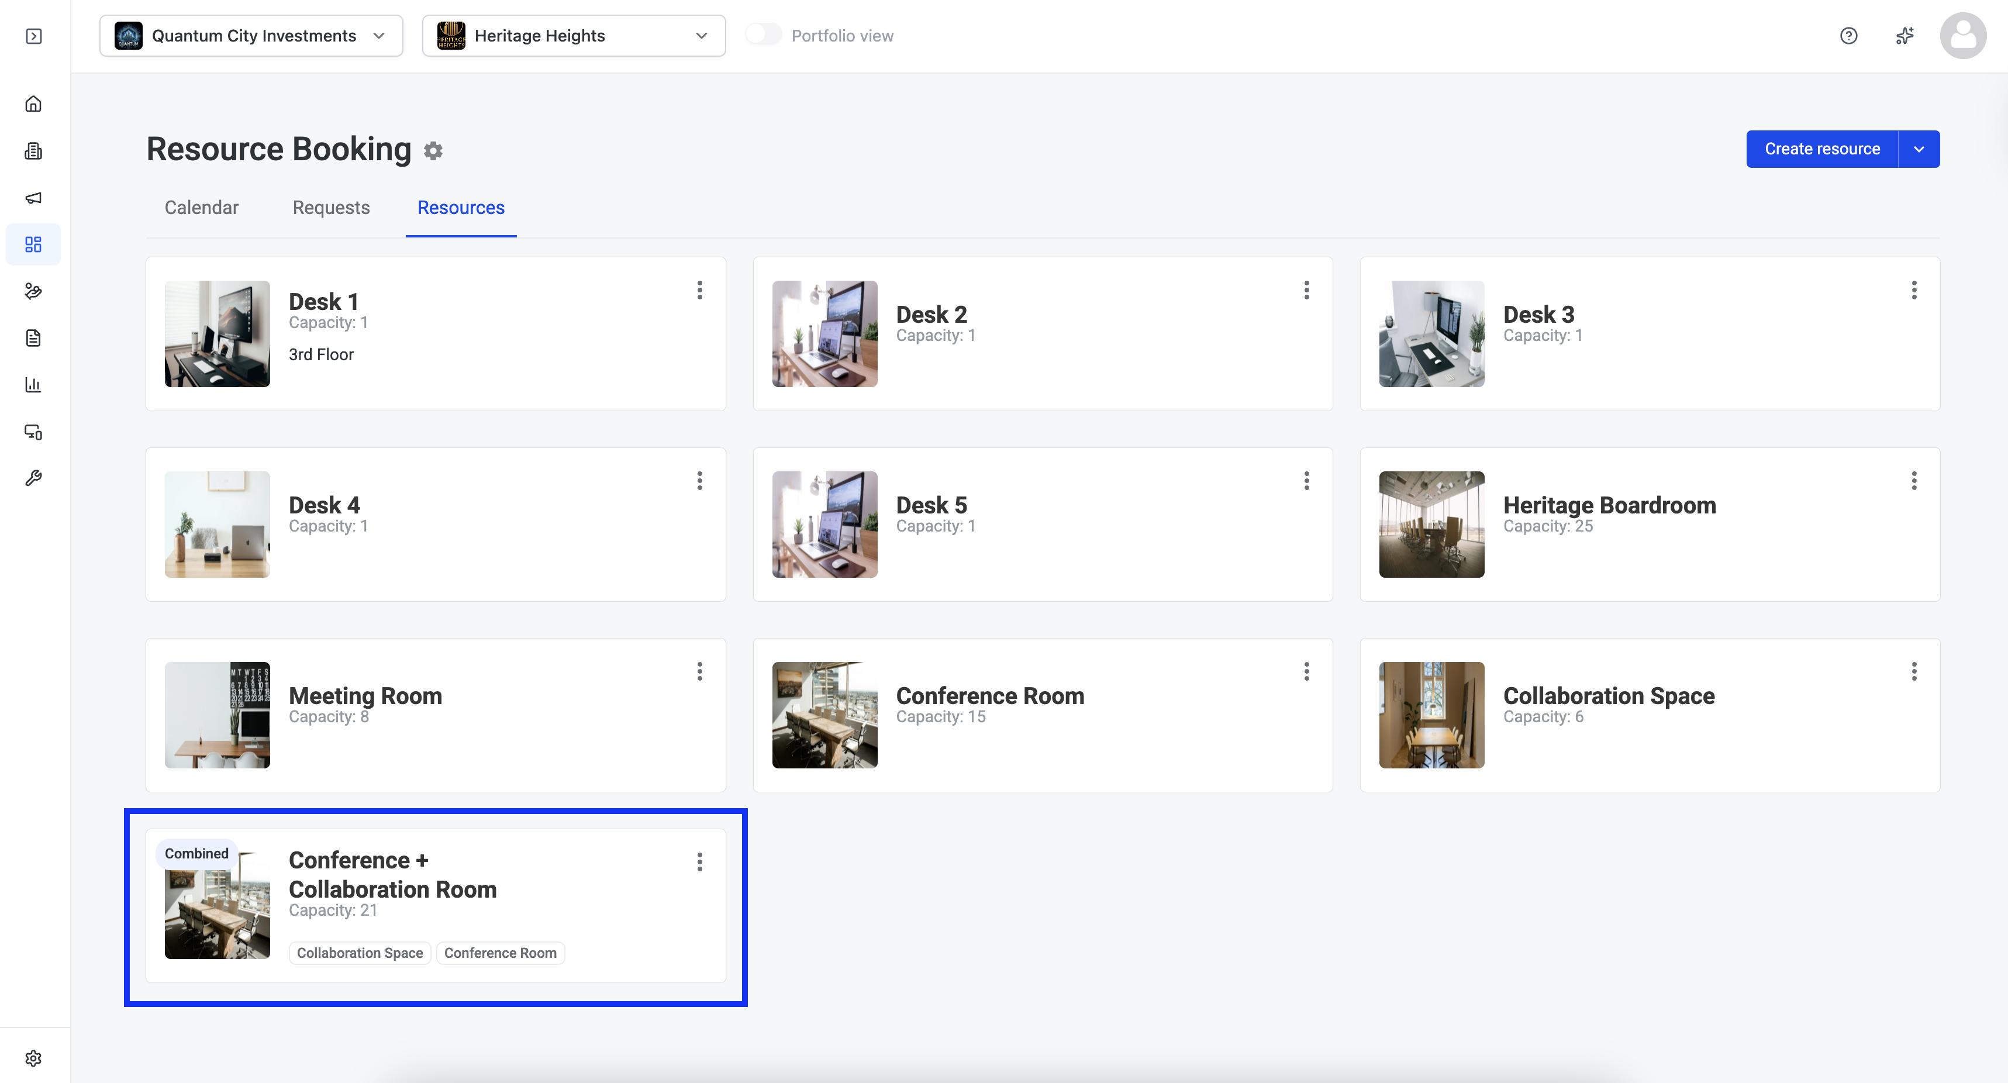Click the Conference Room tag chip

pos(501,953)
